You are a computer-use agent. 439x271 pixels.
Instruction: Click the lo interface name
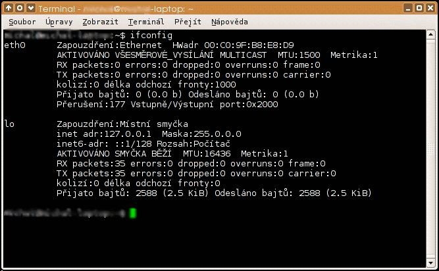[9, 124]
